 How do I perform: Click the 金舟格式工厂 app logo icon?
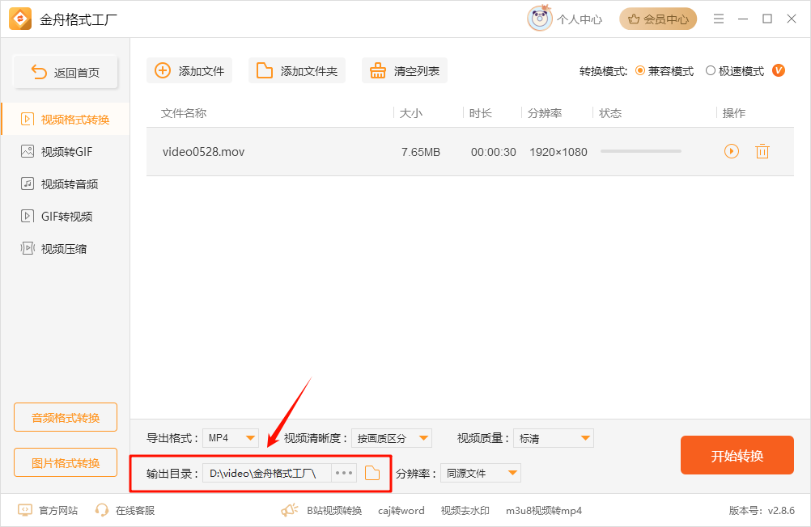pos(20,19)
